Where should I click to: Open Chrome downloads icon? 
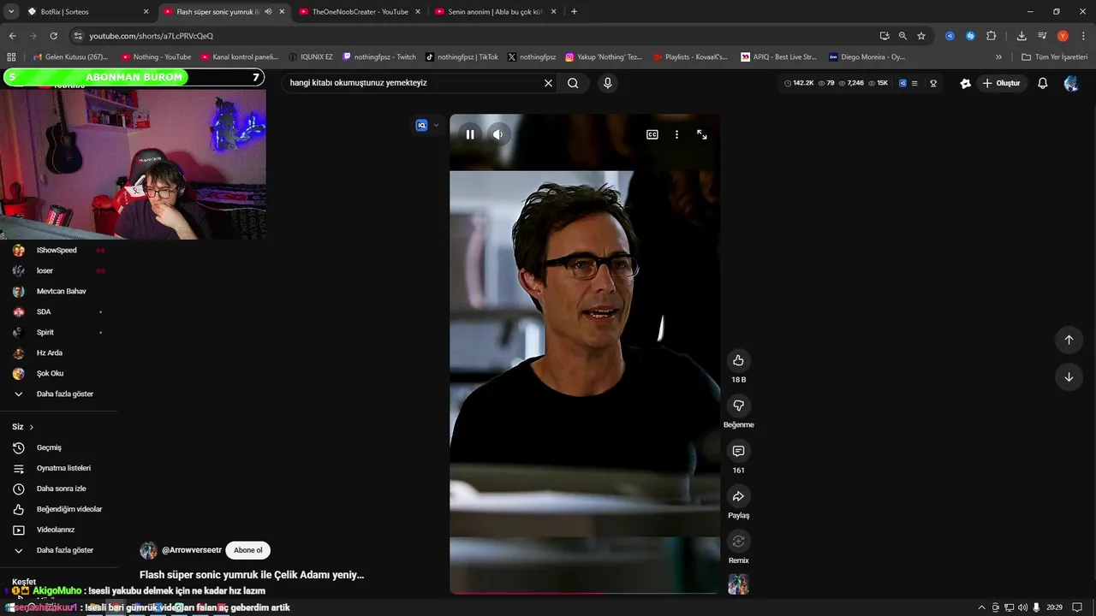click(x=1022, y=36)
